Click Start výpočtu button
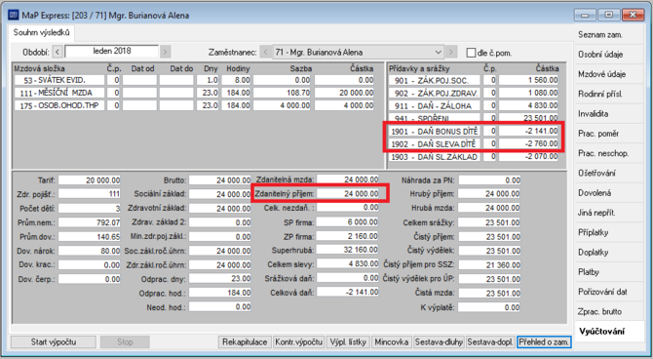This screenshot has height=359, width=653. coord(54,342)
